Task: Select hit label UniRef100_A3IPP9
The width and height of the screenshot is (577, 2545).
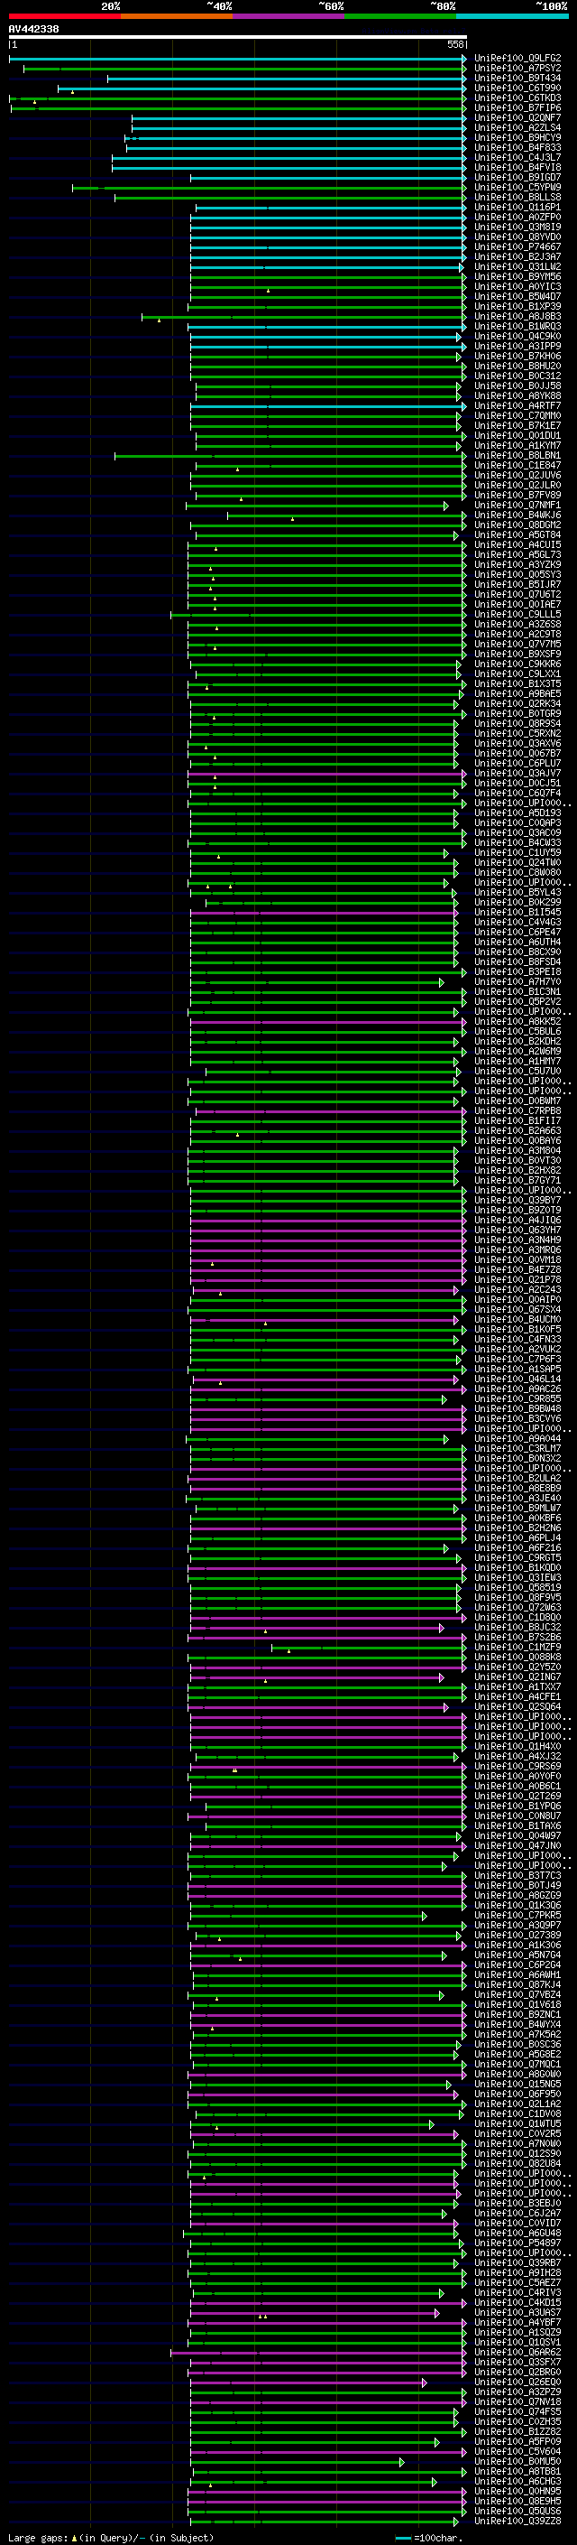Action: pyautogui.click(x=517, y=346)
